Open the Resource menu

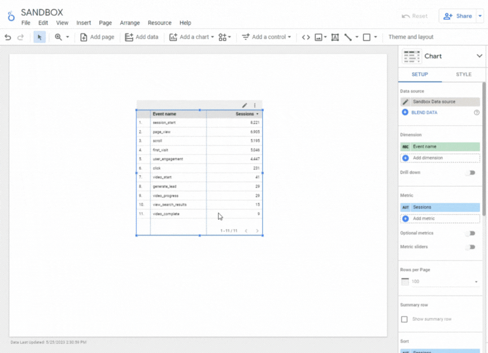160,23
